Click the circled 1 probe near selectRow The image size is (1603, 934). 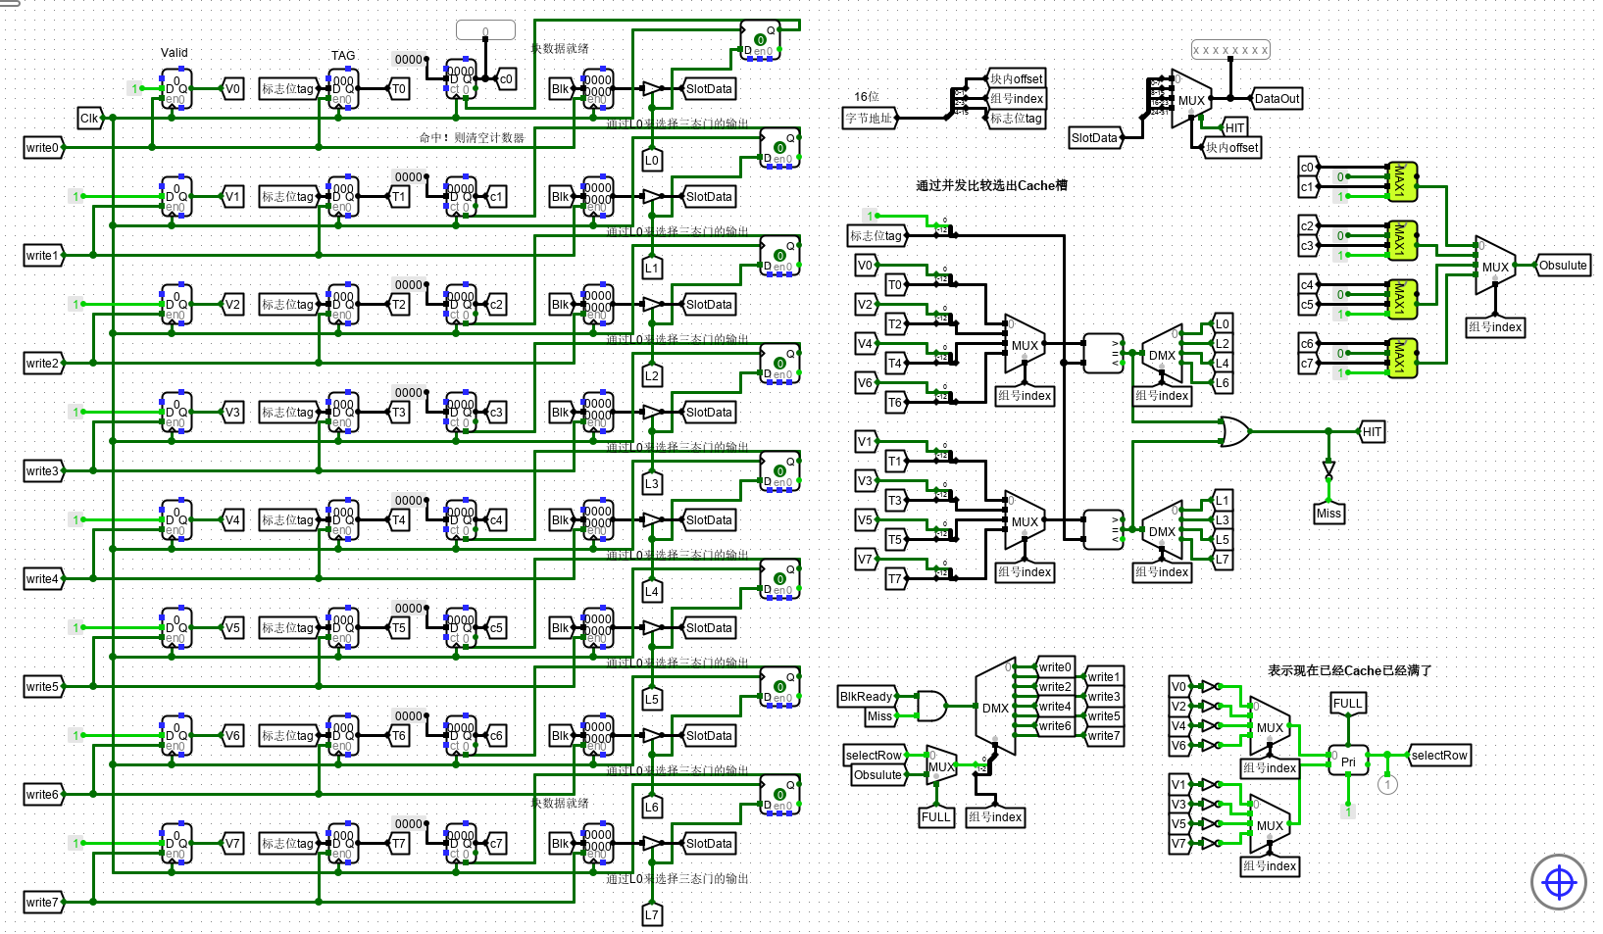(1387, 784)
